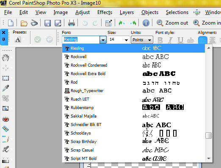221x168 pixels.
Task: Cancel text changes with the blue icon
Action: (x=50, y=39)
